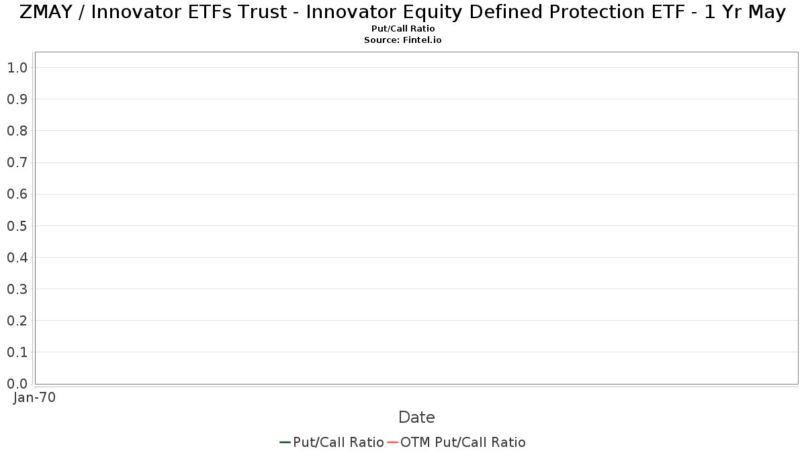This screenshot has height=453, width=806.
Task: Click the 0.8 y-axis tick label
Action: (17, 130)
